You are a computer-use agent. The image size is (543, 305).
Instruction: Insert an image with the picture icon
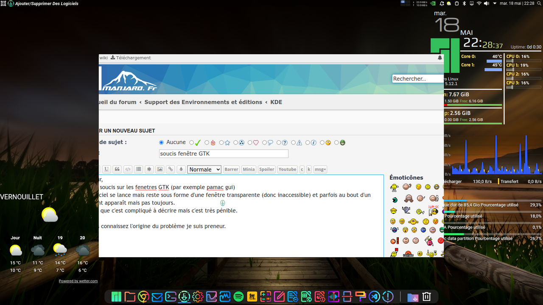coord(160,169)
